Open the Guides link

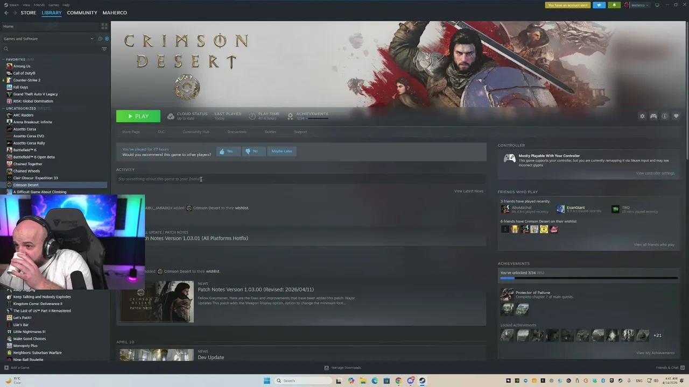coord(270,132)
